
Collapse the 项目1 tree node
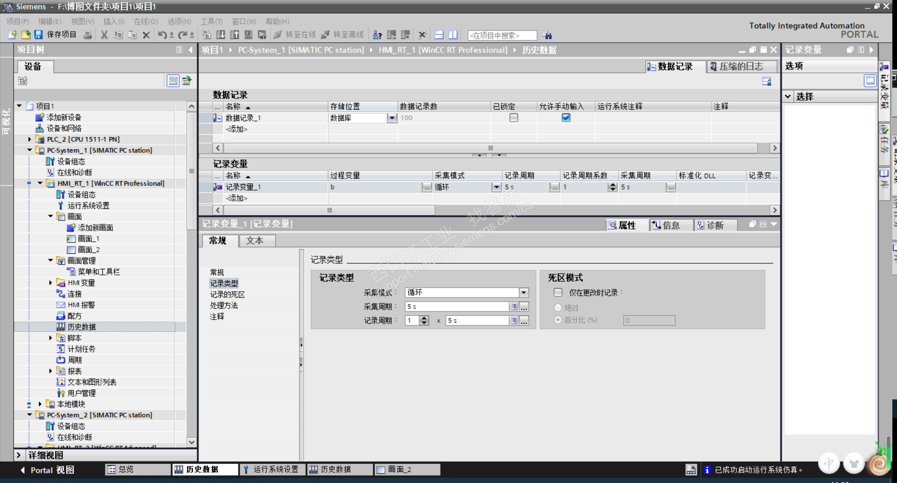[x=20, y=106]
